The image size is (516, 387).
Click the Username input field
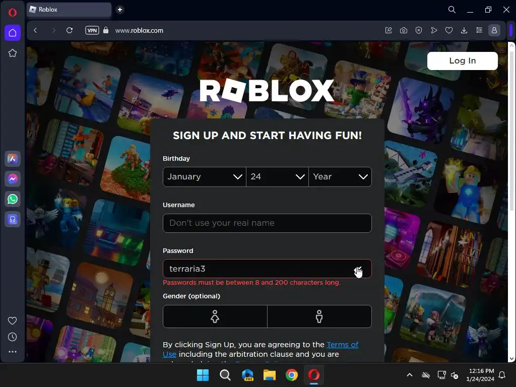coord(267,223)
